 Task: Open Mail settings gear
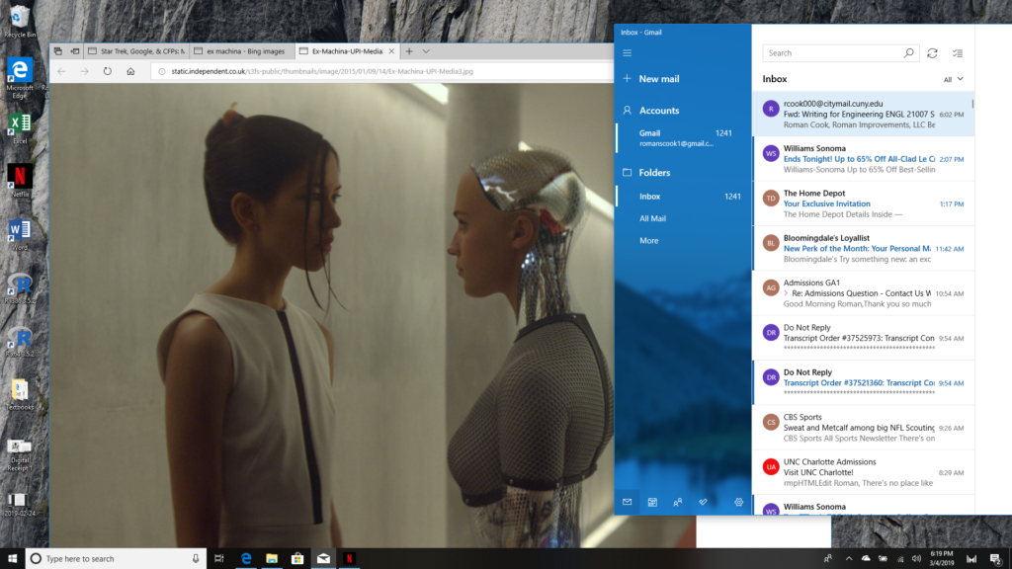pos(739,502)
